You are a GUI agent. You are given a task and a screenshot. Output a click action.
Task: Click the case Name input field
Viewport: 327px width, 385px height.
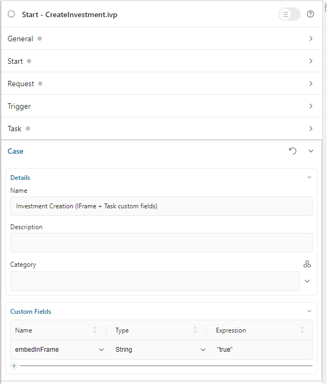point(161,206)
